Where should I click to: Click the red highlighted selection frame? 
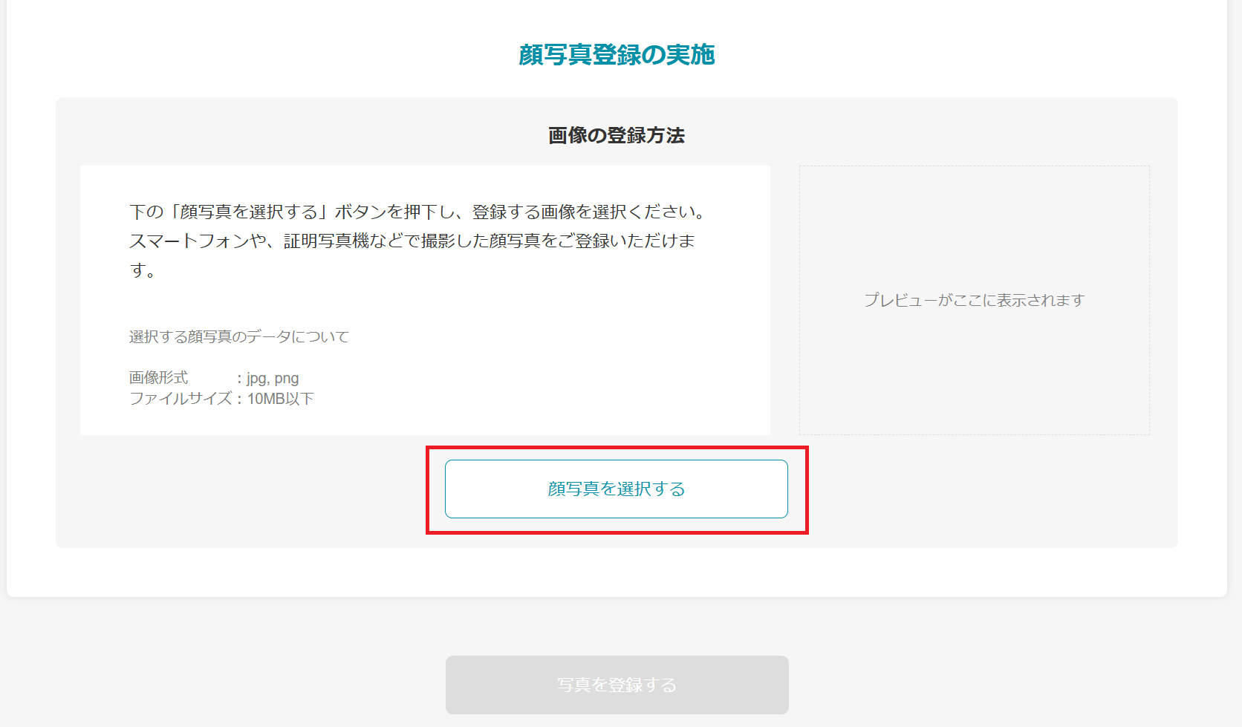[x=618, y=450]
